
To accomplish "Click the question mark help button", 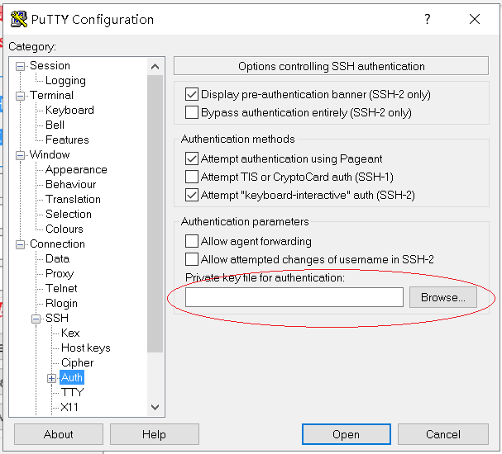I will 428,20.
